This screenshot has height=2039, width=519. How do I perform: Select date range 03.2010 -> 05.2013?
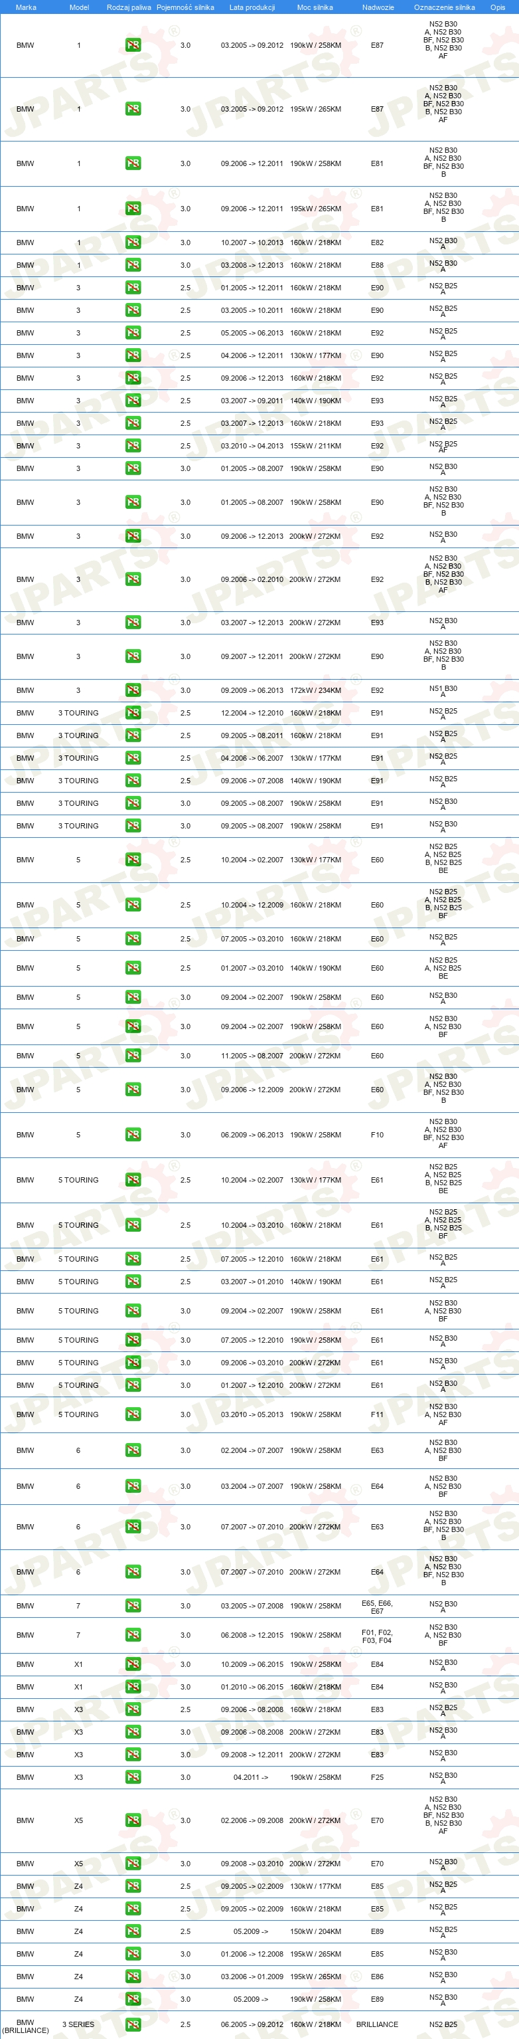252,1414
